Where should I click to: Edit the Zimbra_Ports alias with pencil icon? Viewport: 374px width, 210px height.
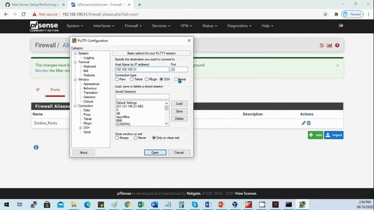[303, 123]
